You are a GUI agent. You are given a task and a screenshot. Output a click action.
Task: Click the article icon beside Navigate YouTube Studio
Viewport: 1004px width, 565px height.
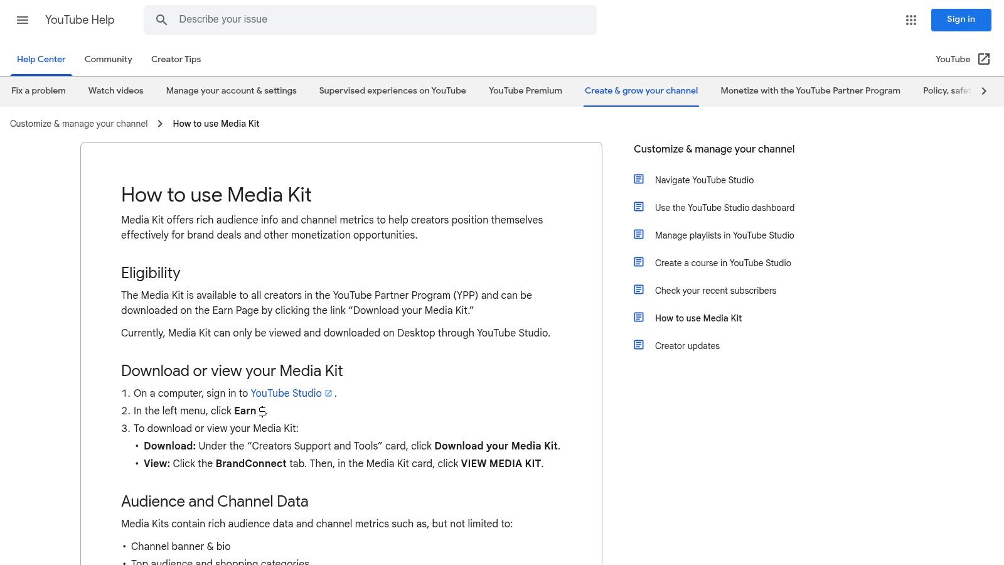639,179
